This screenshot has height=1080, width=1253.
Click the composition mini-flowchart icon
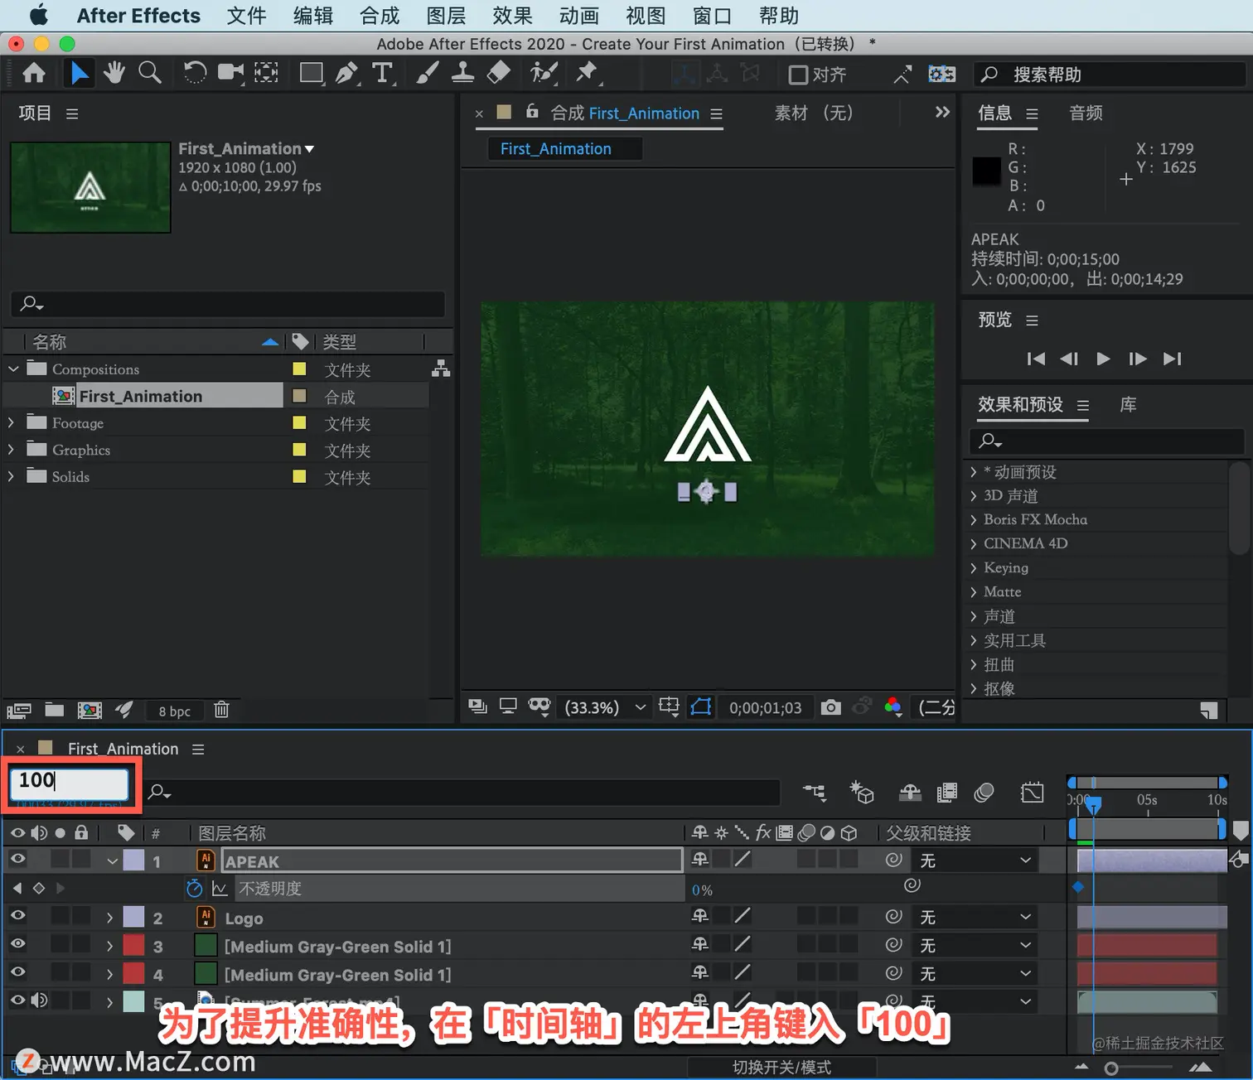[815, 793]
